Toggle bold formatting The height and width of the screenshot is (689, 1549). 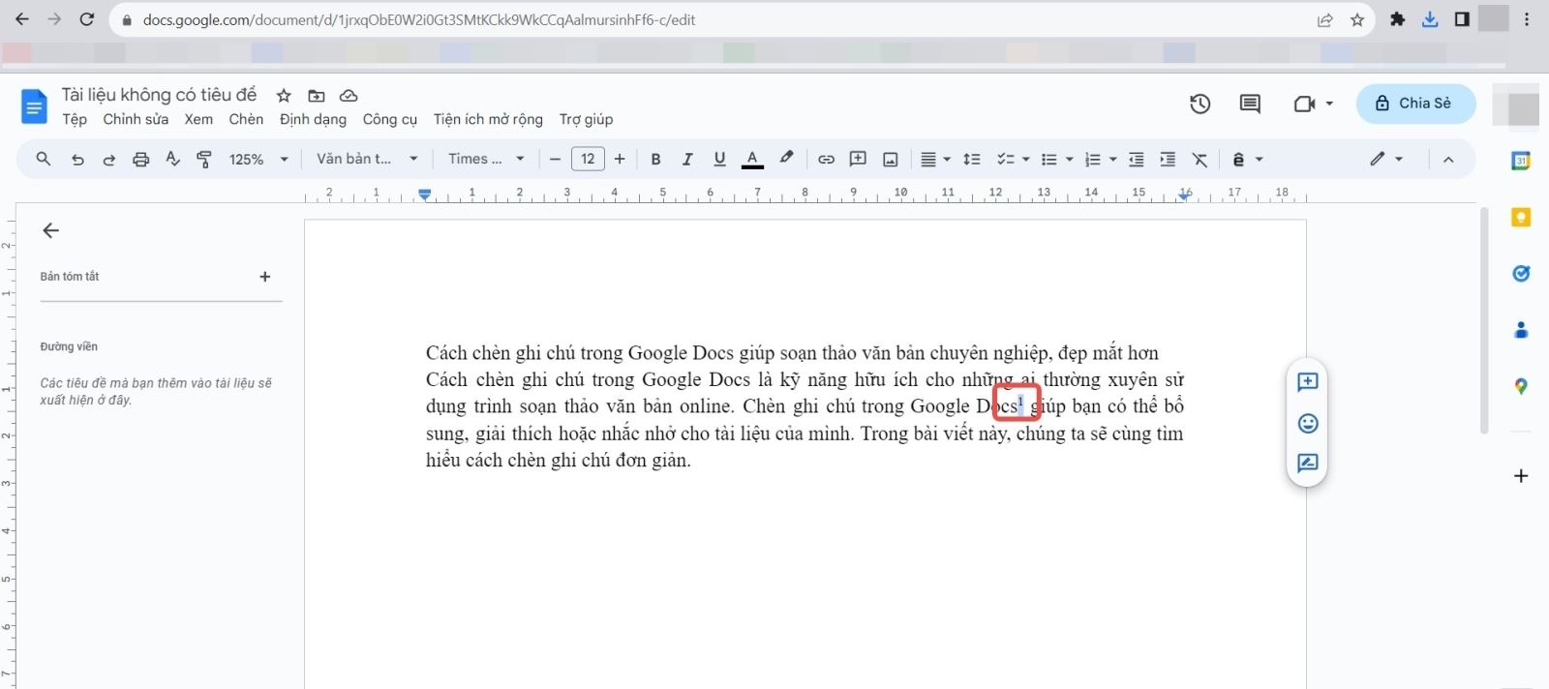(655, 160)
